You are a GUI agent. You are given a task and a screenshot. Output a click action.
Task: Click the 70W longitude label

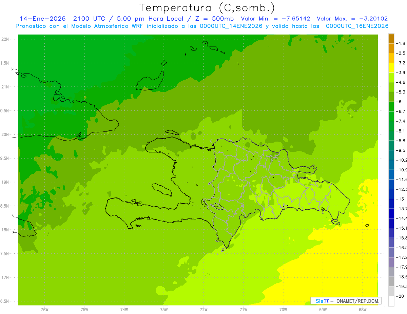click(283, 309)
